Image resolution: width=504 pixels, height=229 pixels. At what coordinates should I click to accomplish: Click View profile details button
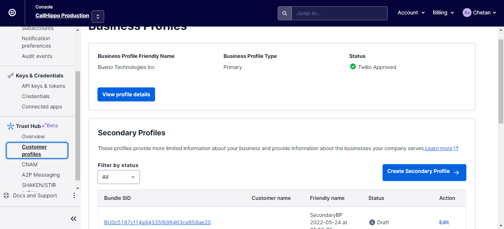126,94
